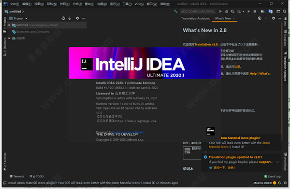The image size is (290, 189).
Task: Open the 编辑(E) menu
Action: pos(27,4)
